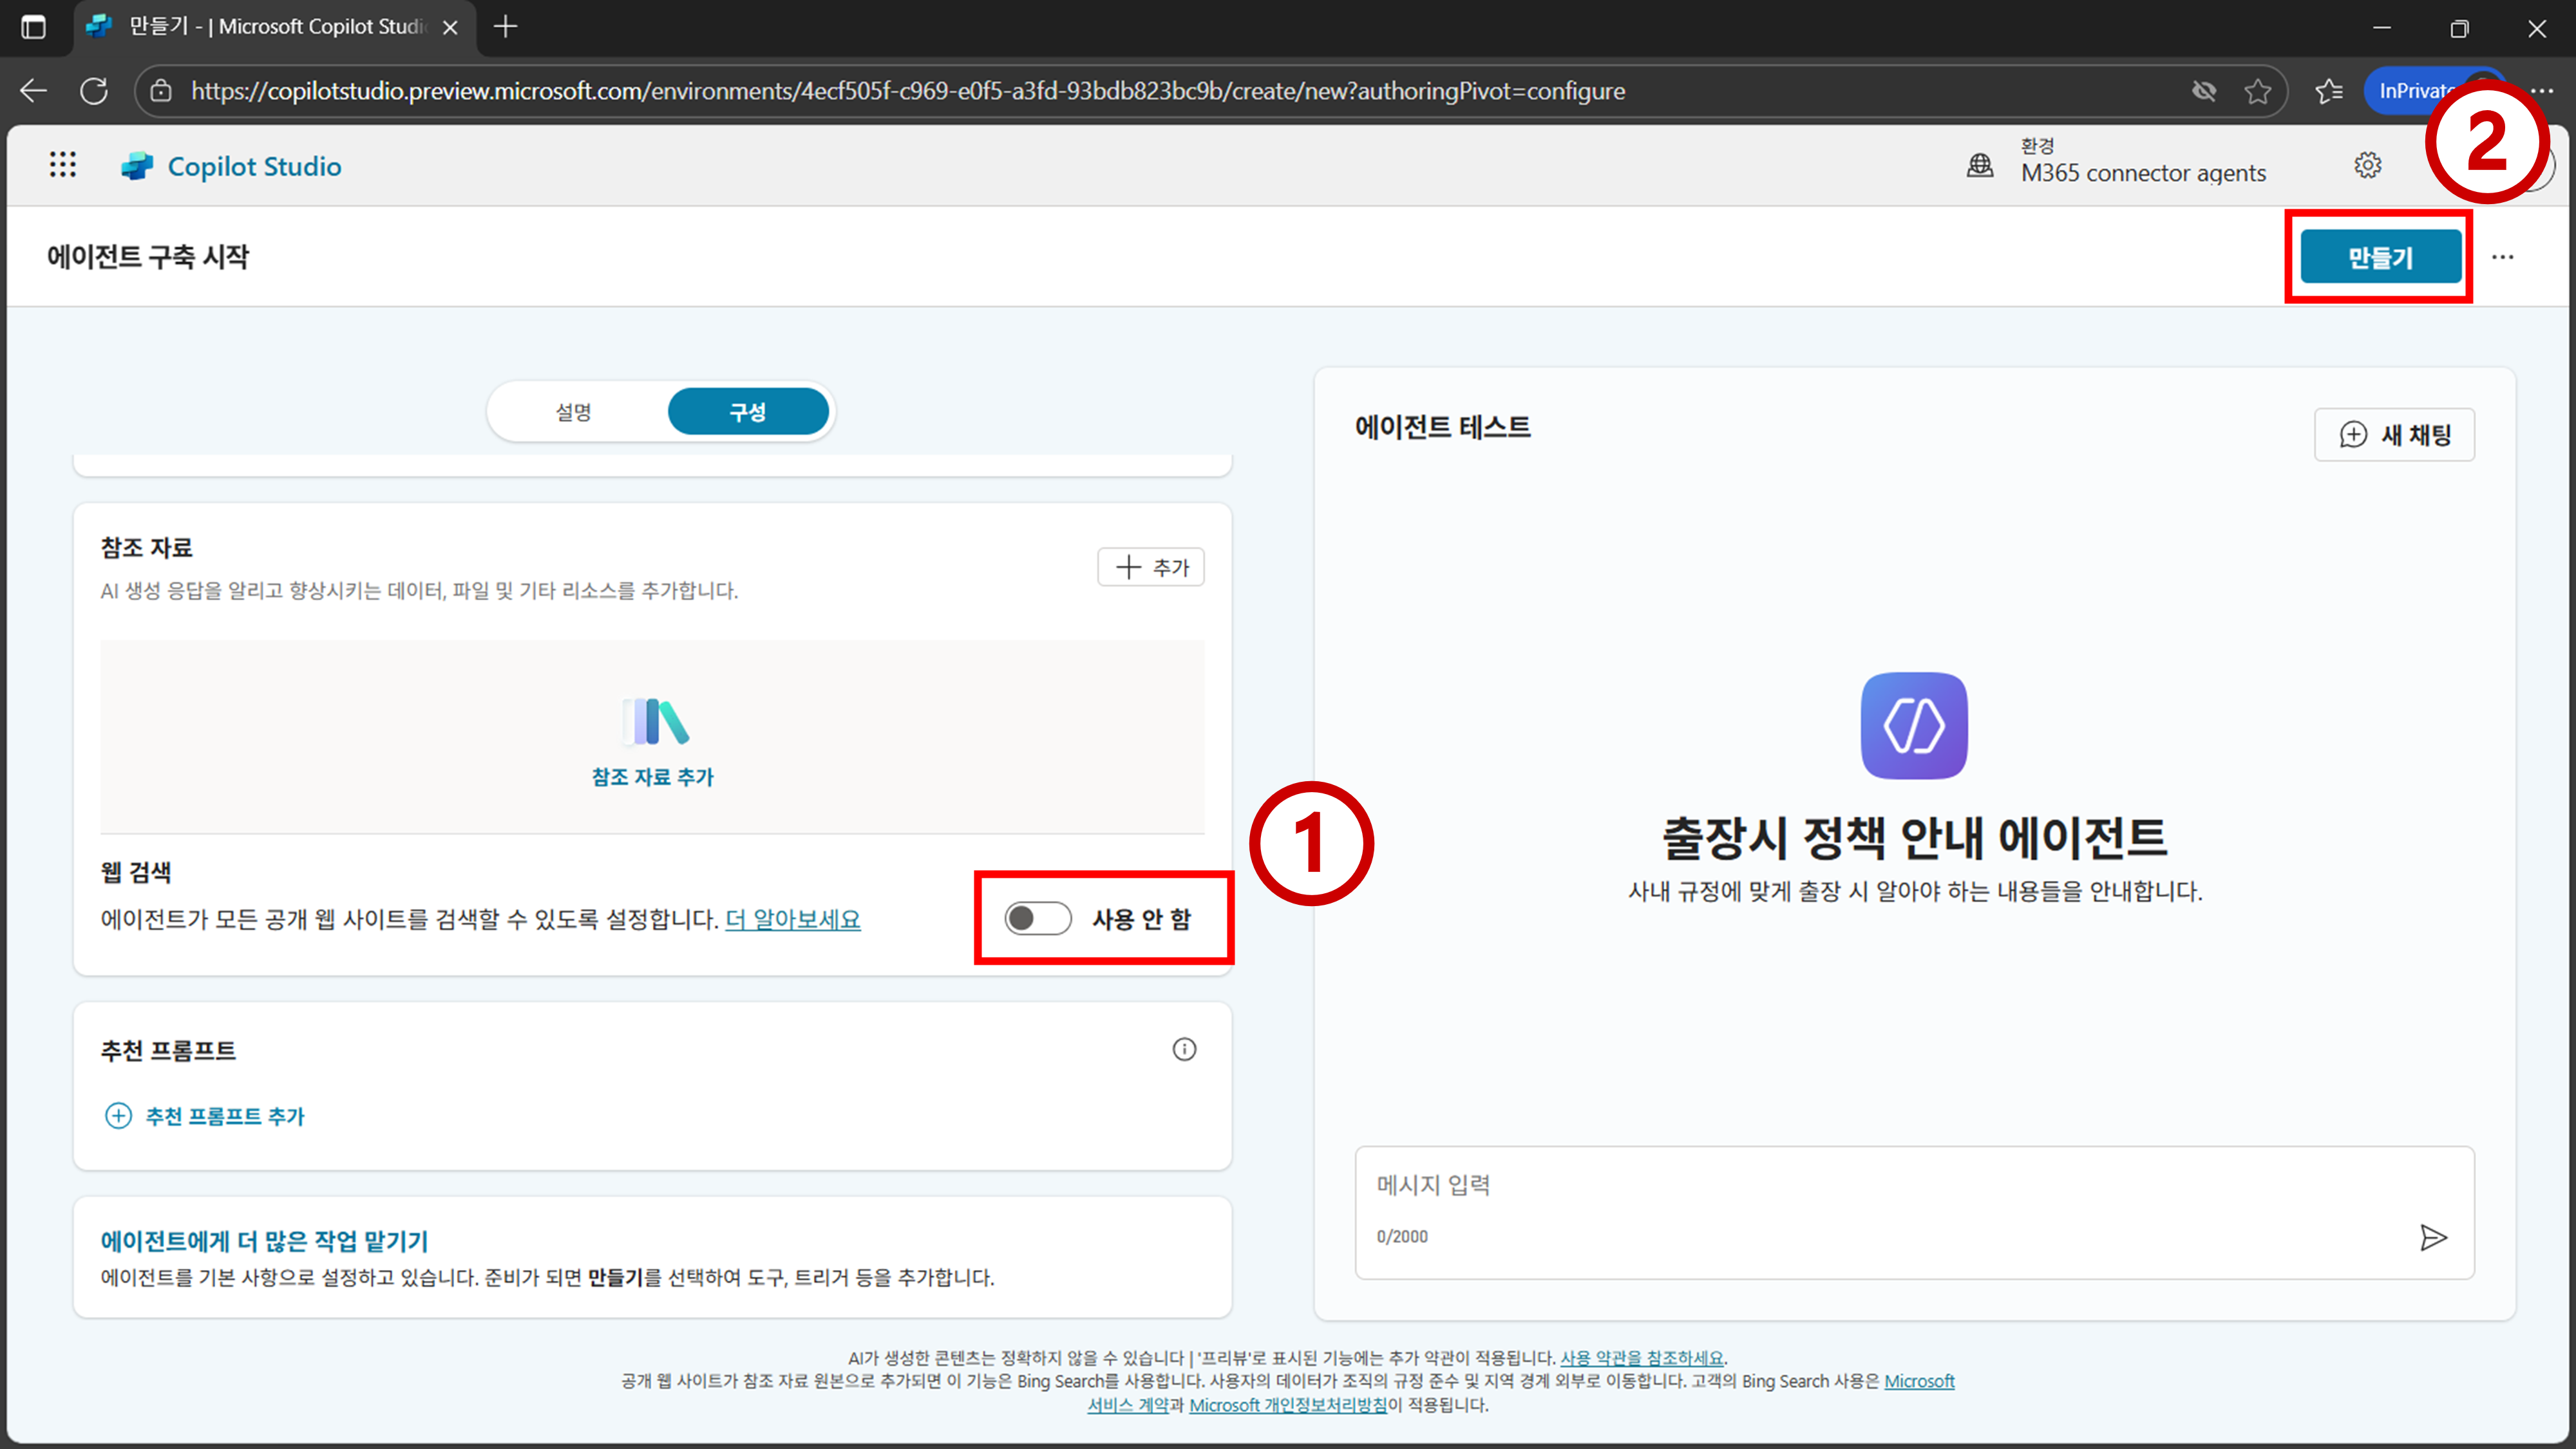This screenshot has width=2576, height=1449.
Task: Open the three-dot menu beside 만들기
Action: point(2502,257)
